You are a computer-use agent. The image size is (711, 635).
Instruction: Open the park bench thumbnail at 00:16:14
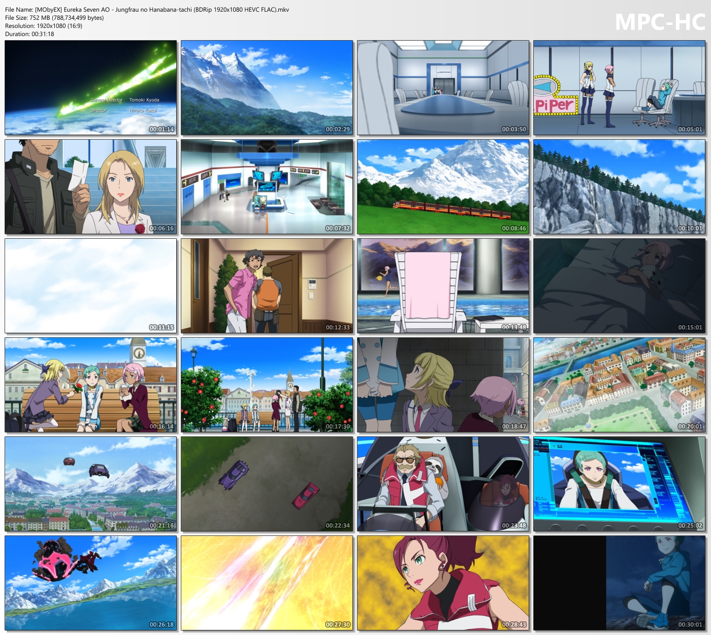[91, 385]
